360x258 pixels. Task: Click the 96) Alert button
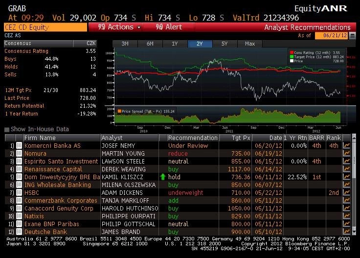pos(169,27)
